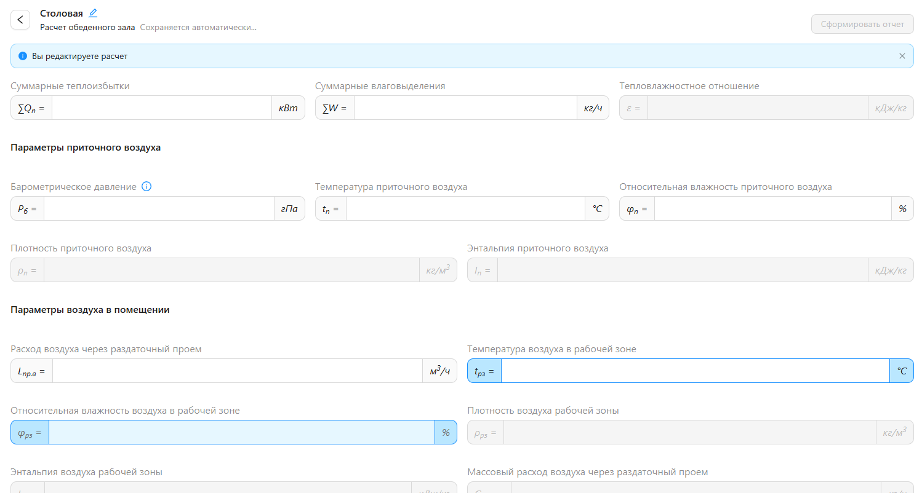This screenshot has height=493, width=922.
Task: Click the Энтальпия приточного воздуха field
Action: 682,270
